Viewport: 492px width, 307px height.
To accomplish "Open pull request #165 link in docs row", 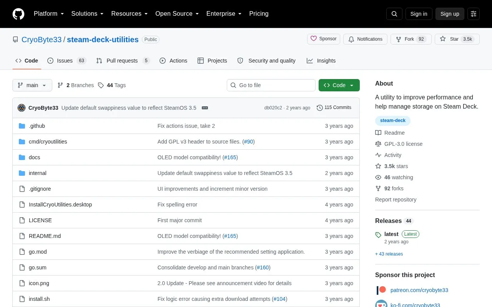I will pyautogui.click(x=230, y=157).
